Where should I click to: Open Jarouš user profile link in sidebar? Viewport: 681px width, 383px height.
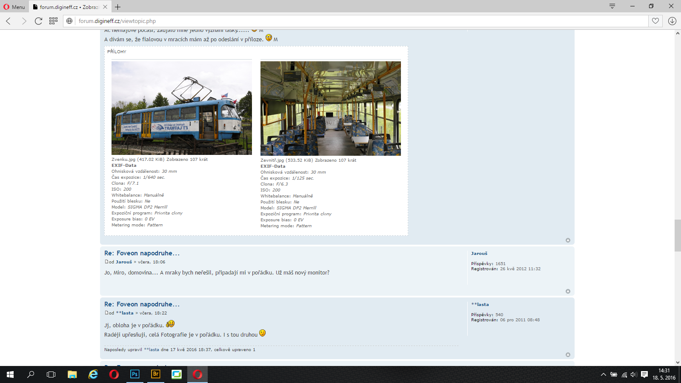[479, 254]
